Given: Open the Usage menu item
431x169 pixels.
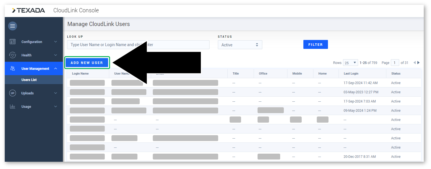Looking at the screenshot, I should click(34, 106).
